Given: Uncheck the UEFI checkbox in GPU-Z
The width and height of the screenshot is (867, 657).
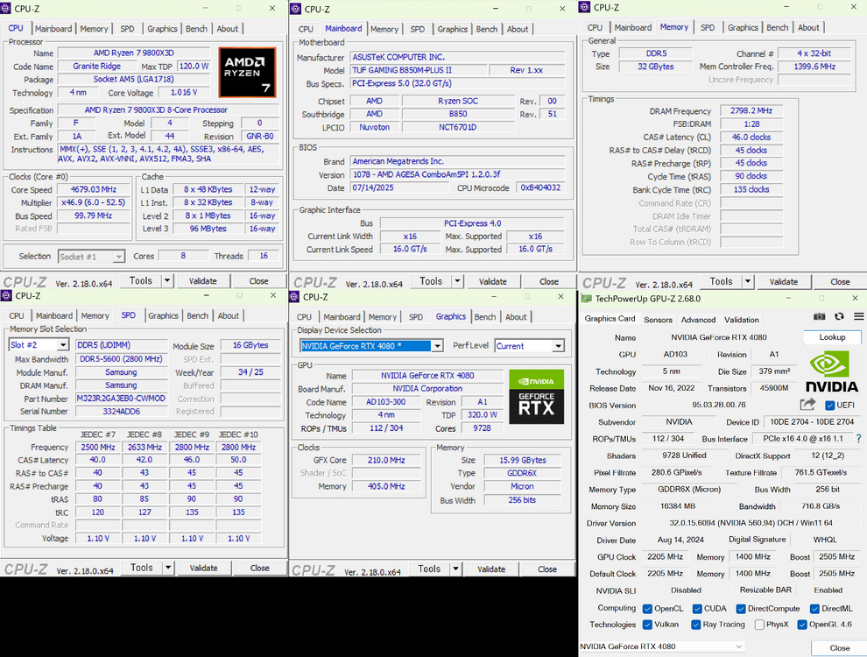Looking at the screenshot, I should click(830, 405).
